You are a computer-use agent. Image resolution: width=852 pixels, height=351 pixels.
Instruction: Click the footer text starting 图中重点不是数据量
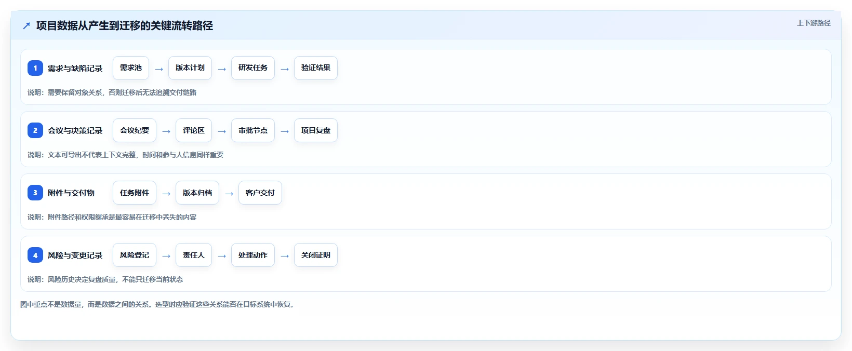click(158, 304)
